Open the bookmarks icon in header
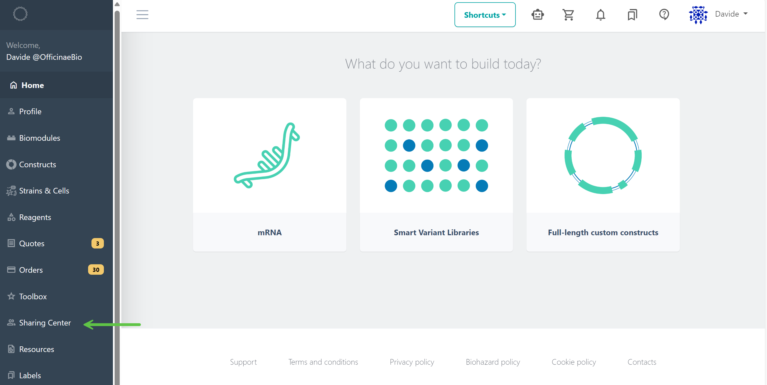 632,14
